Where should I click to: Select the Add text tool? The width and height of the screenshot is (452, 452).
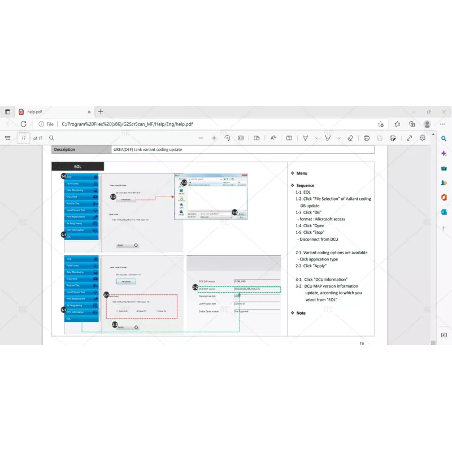pyautogui.click(x=289, y=138)
